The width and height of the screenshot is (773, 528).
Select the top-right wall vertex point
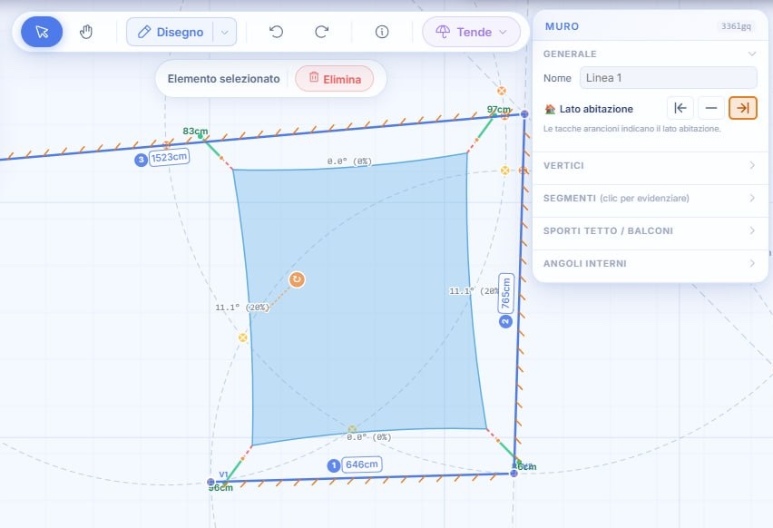point(524,114)
